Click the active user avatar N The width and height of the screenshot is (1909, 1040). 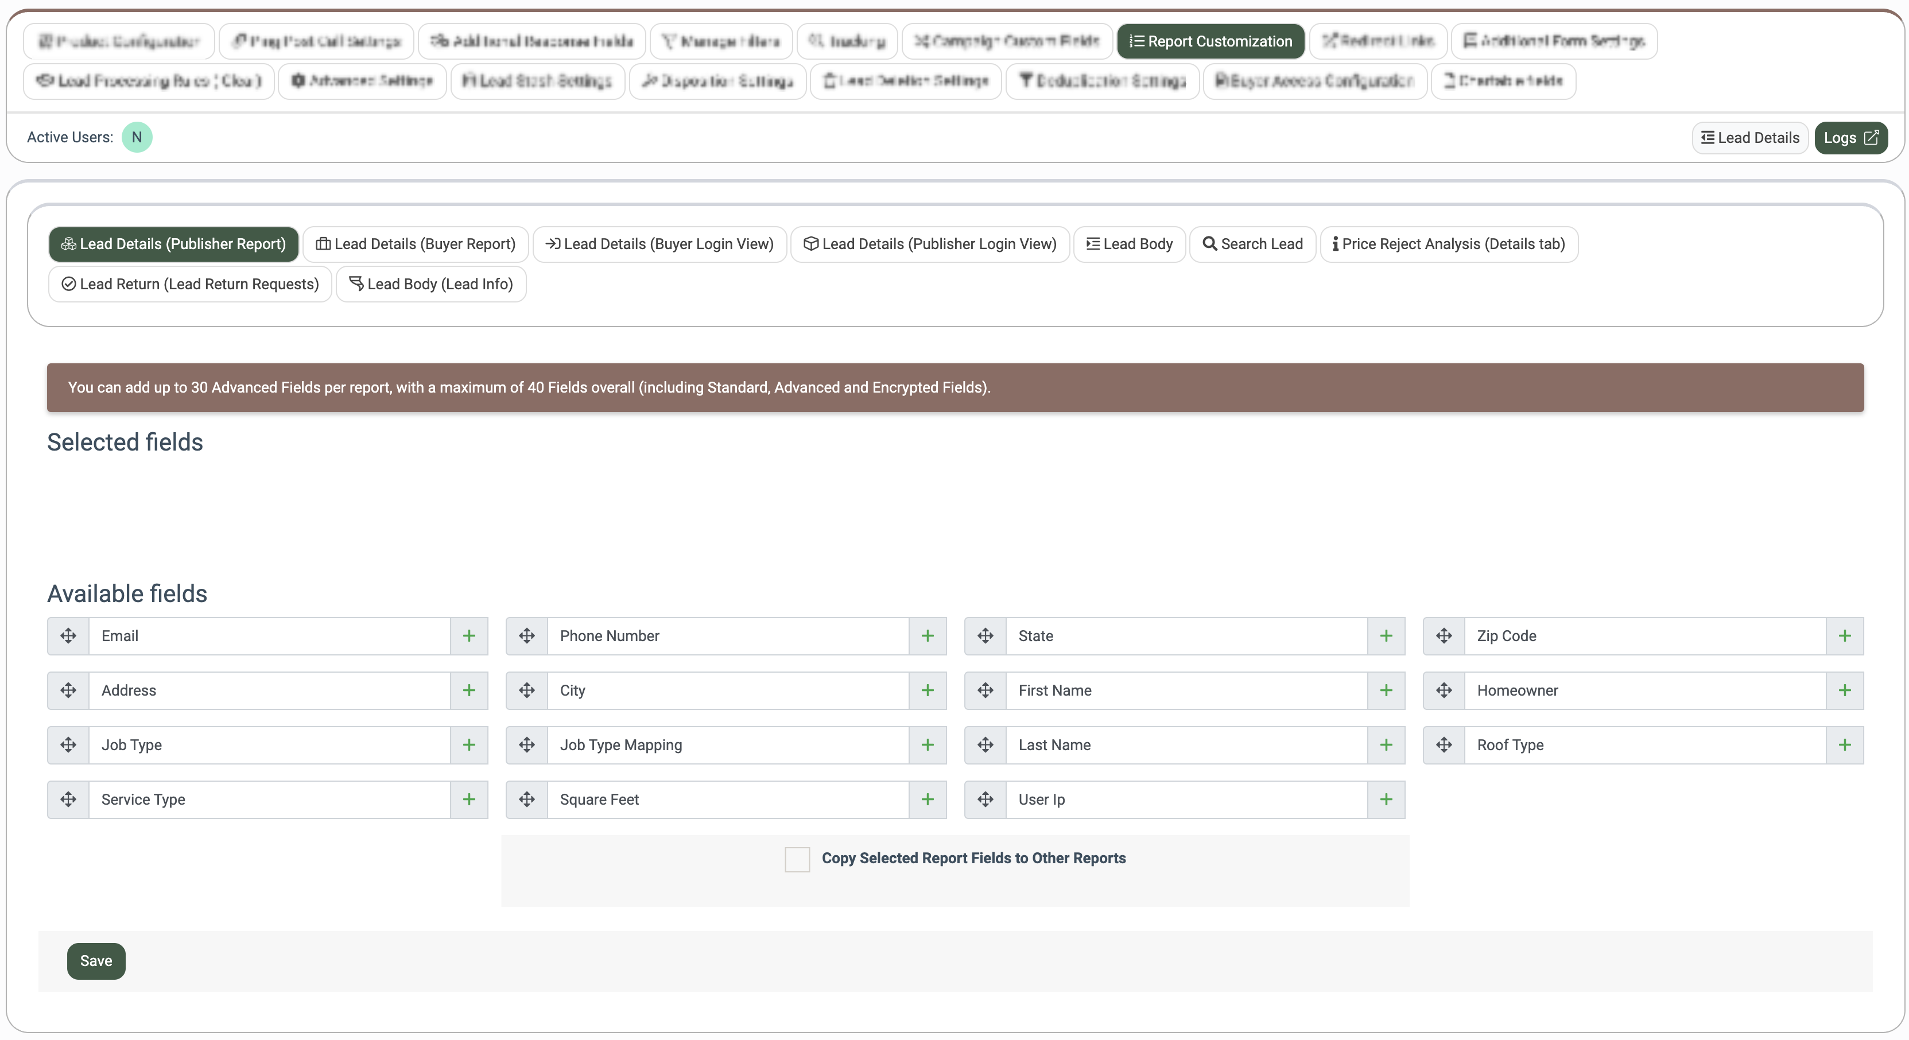tap(137, 137)
